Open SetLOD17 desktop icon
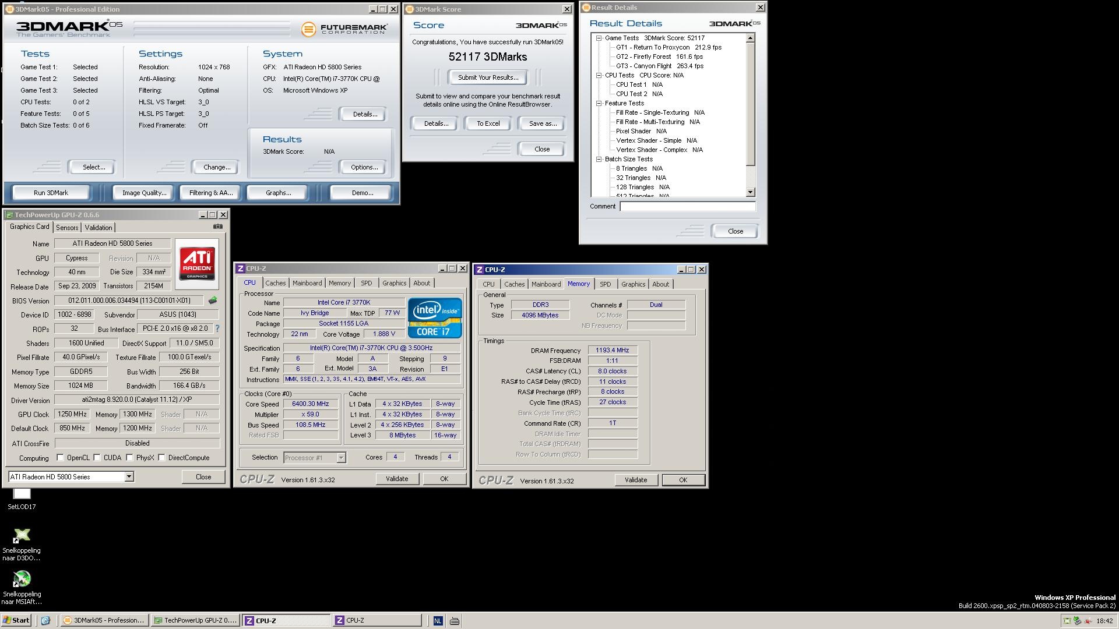This screenshot has width=1119, height=629. point(22,499)
